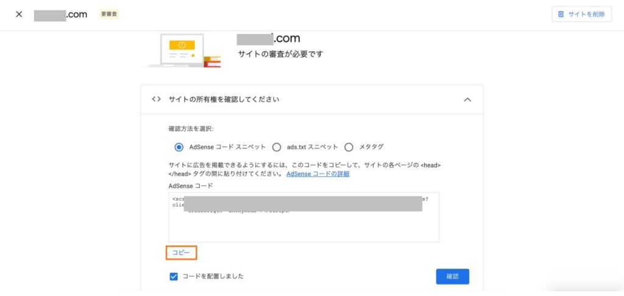Click the AdSense コード field label
The image size is (624, 296).
186,186
